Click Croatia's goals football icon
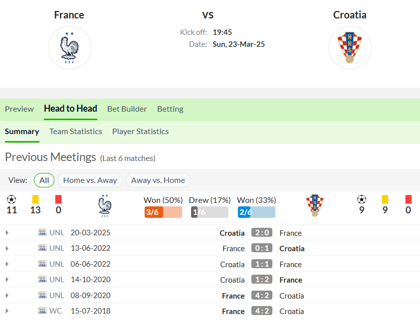This screenshot has width=420, height=324. tap(362, 199)
